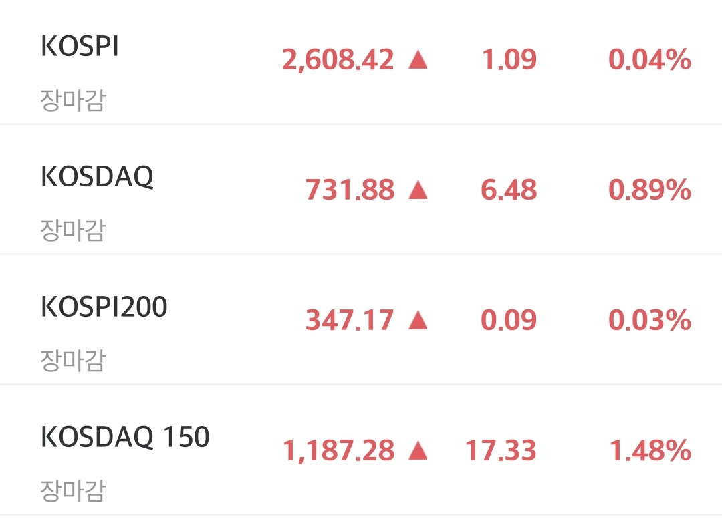Click the KOSDAQ 150 up-arrow triangle icon

click(418, 450)
